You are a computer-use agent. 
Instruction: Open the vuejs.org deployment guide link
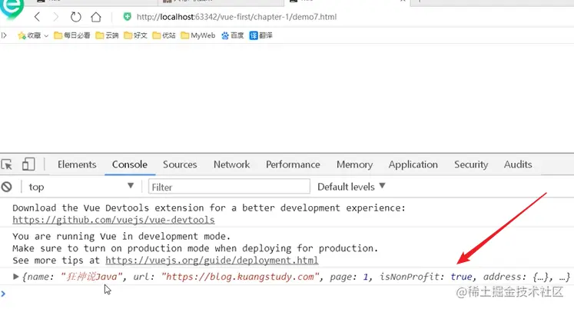[x=211, y=261]
